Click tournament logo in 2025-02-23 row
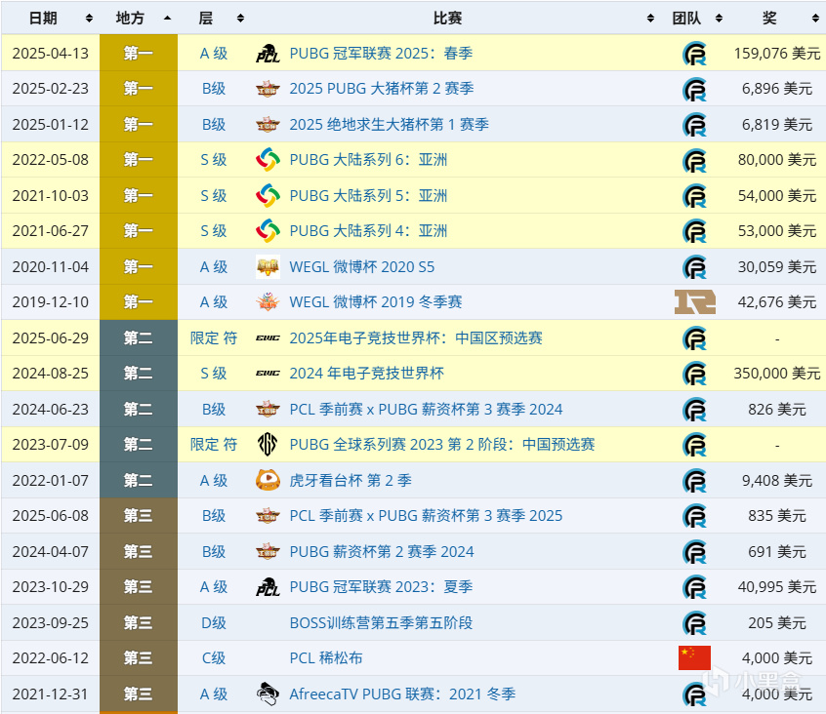This screenshot has height=714, width=826. [268, 89]
